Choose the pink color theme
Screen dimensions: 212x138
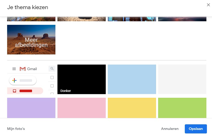82,108
